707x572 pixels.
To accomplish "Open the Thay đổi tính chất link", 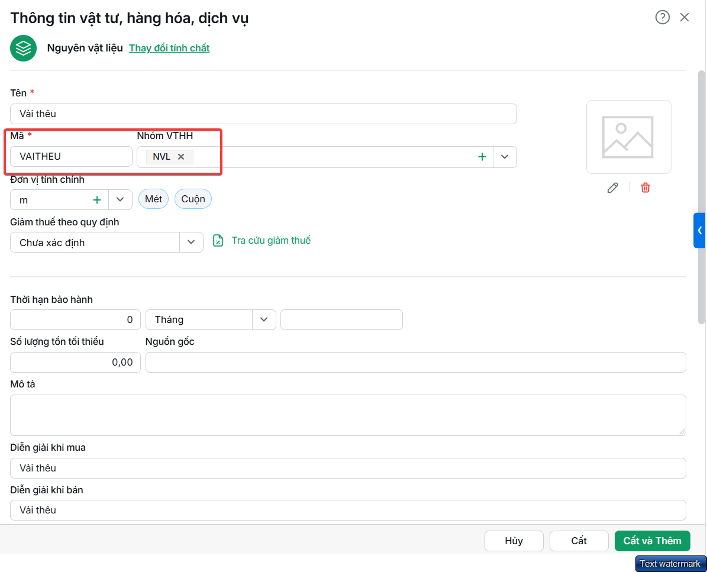I will pyautogui.click(x=169, y=49).
